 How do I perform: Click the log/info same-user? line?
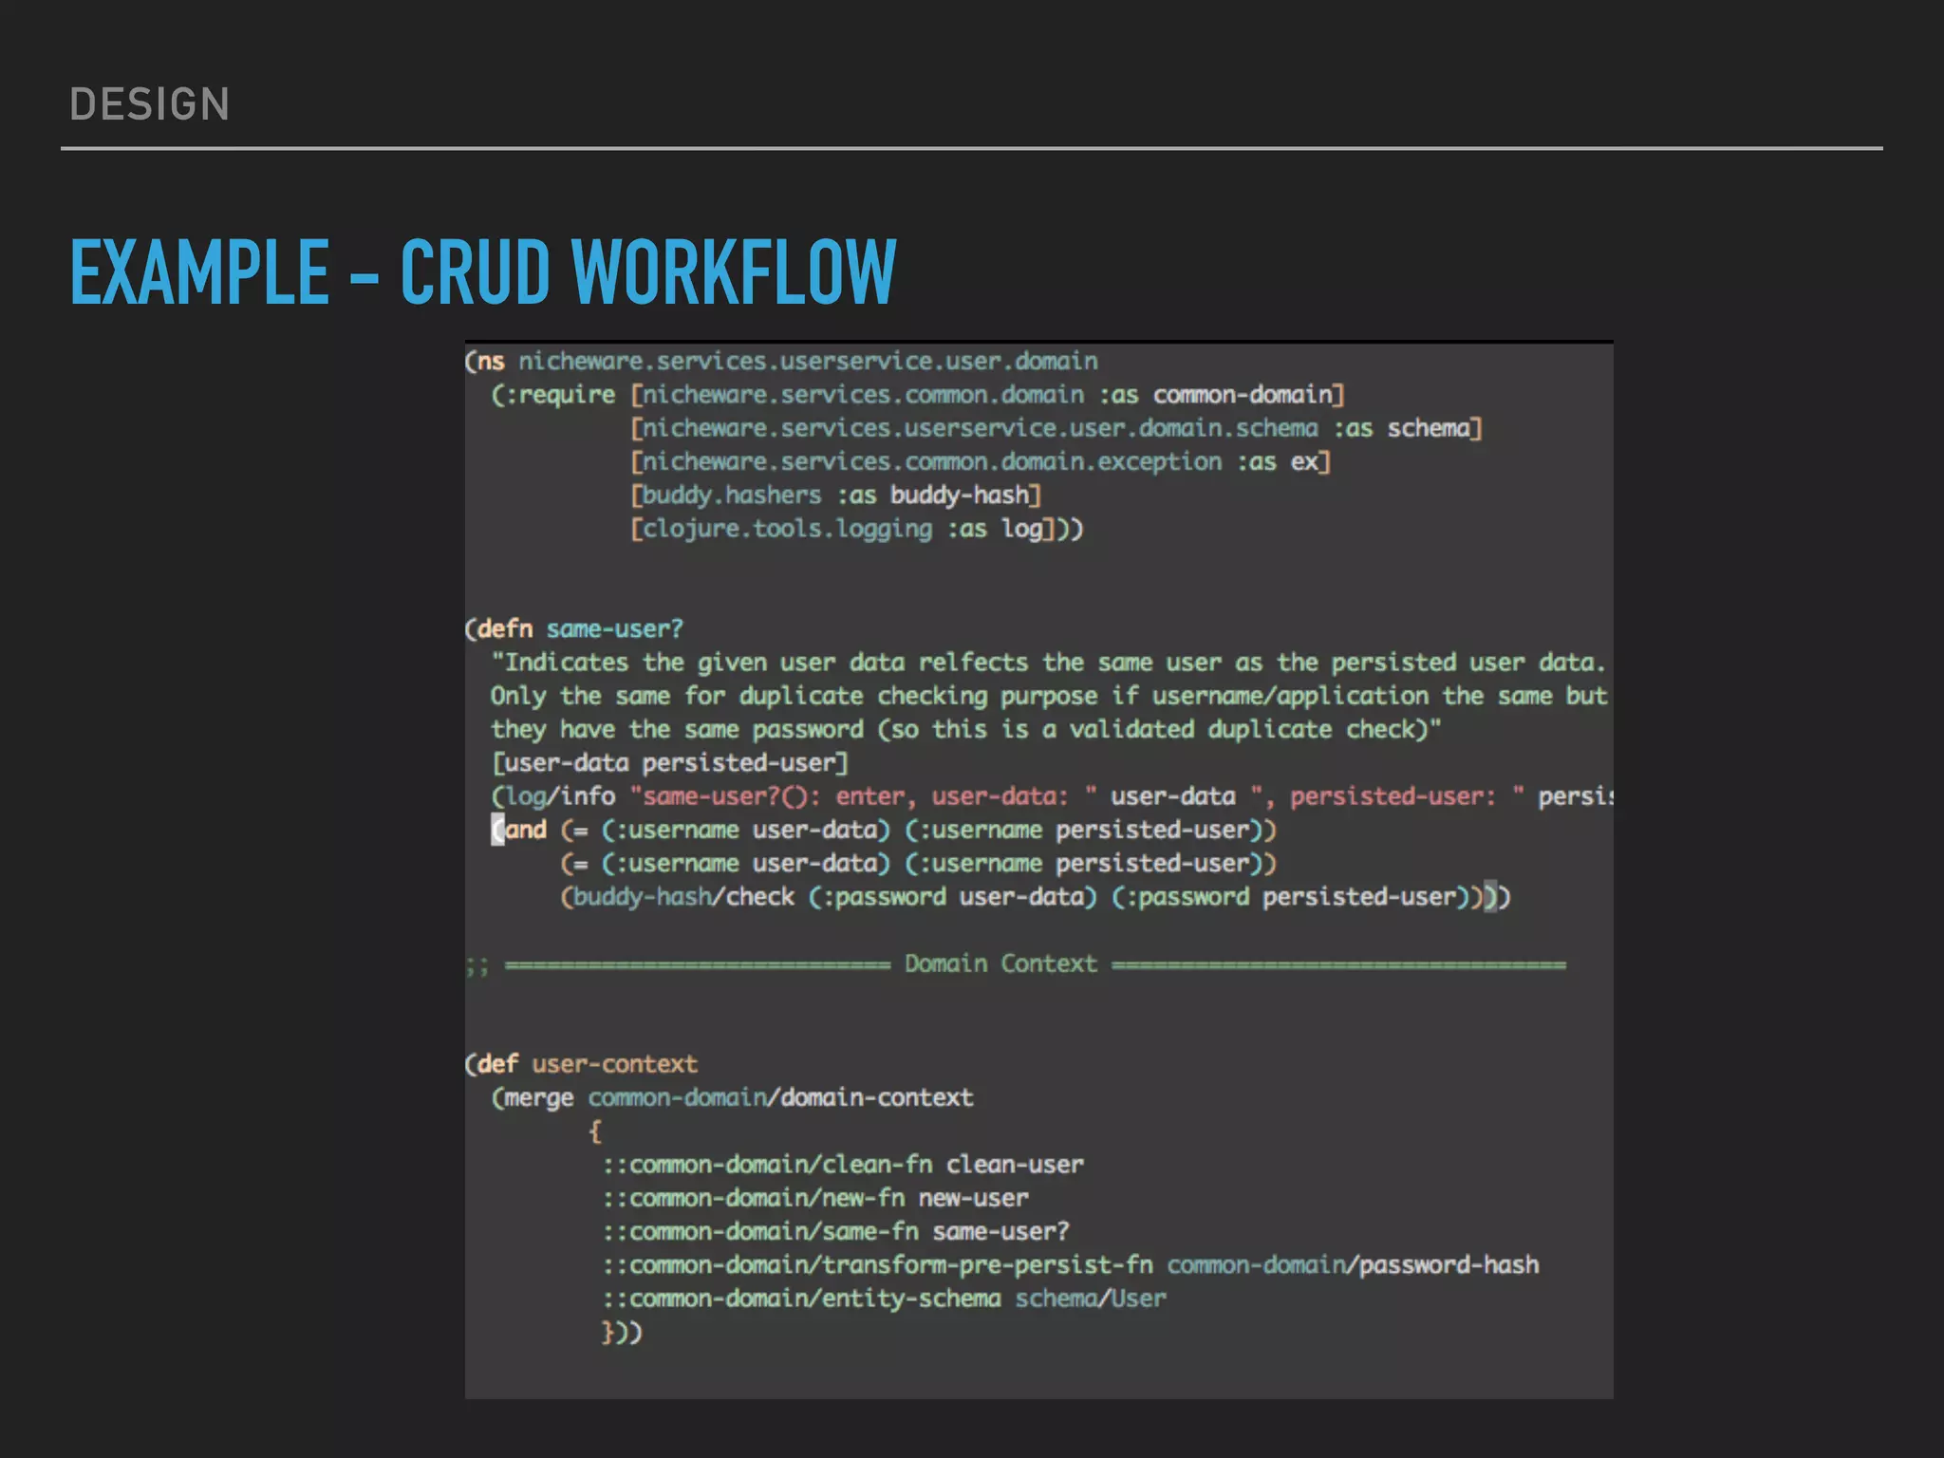[1052, 796]
